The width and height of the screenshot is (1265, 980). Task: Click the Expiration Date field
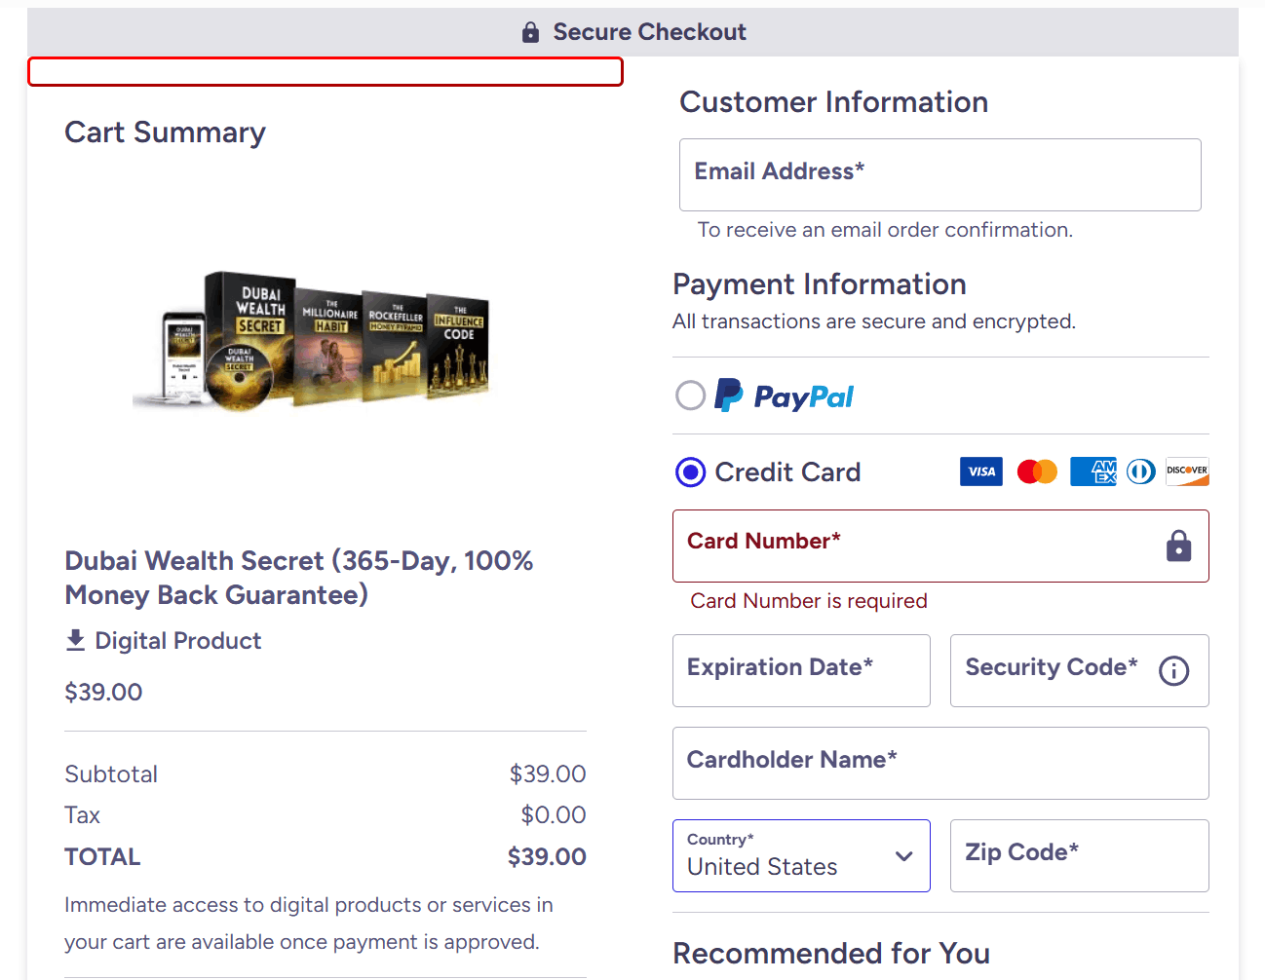[801, 670]
